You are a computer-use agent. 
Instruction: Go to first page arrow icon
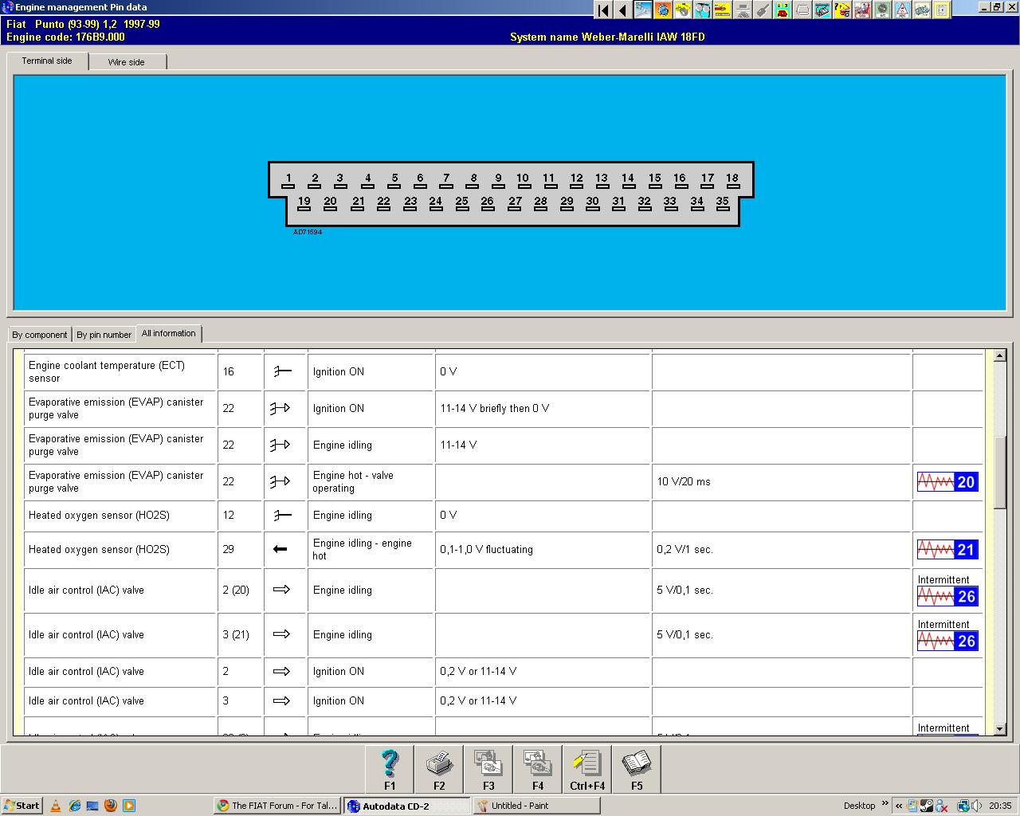tap(603, 10)
